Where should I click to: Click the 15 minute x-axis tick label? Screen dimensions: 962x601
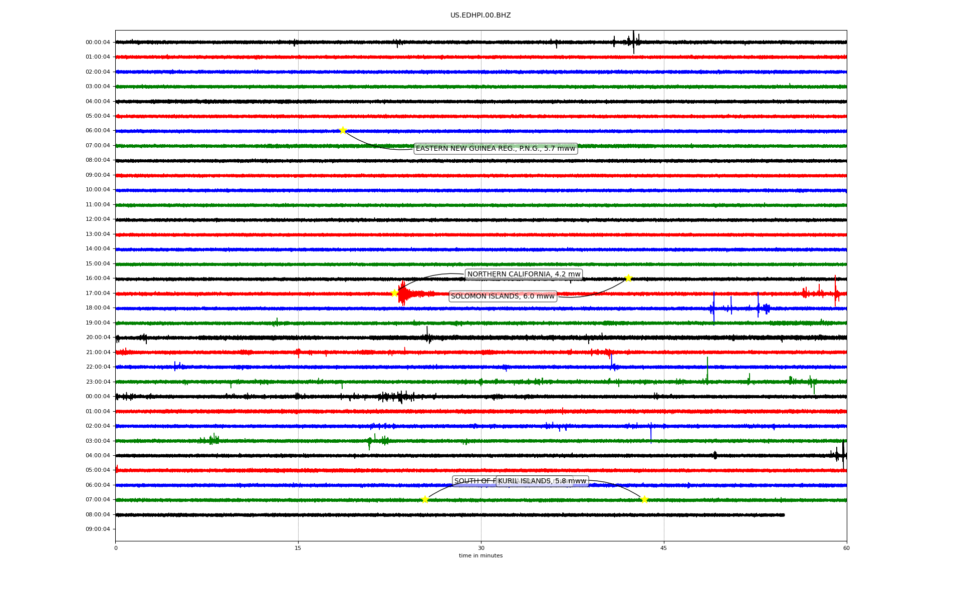pos(298,548)
